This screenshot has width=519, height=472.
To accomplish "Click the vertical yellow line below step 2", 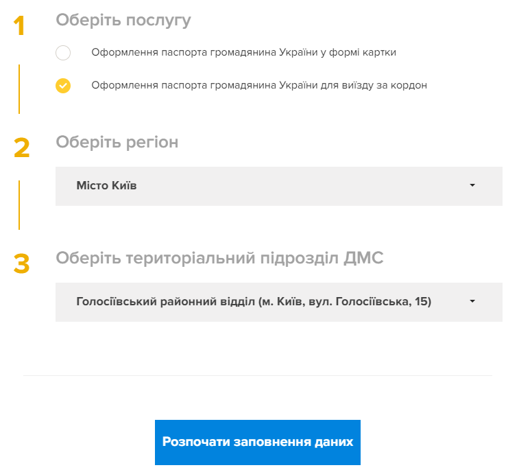I will [x=19, y=204].
